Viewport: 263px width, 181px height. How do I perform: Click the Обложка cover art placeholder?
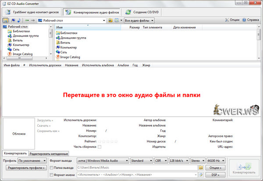(18, 134)
